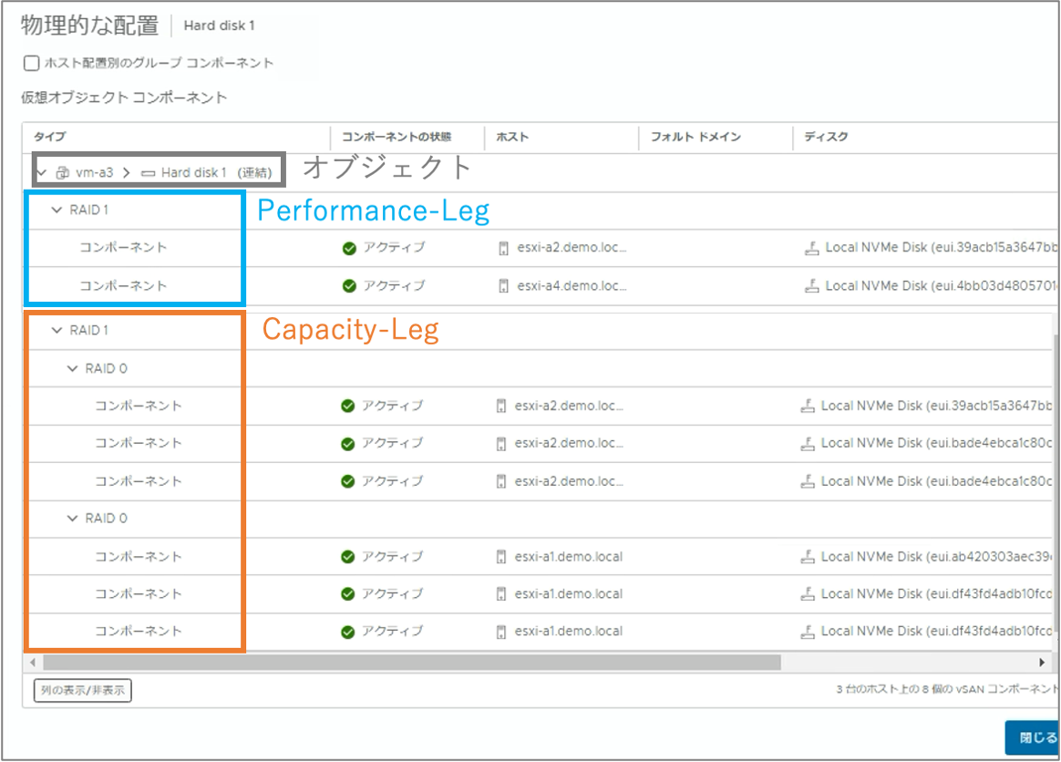Click active status icon of Performance-Leg esxi-a2 component
This screenshot has height=762, width=1061.
pos(349,248)
